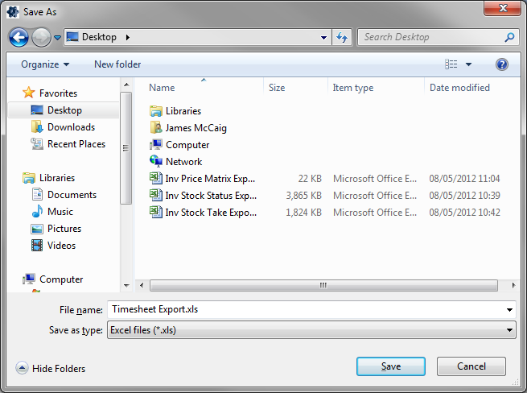Click the horizontal scrollbar in file list

click(x=322, y=285)
